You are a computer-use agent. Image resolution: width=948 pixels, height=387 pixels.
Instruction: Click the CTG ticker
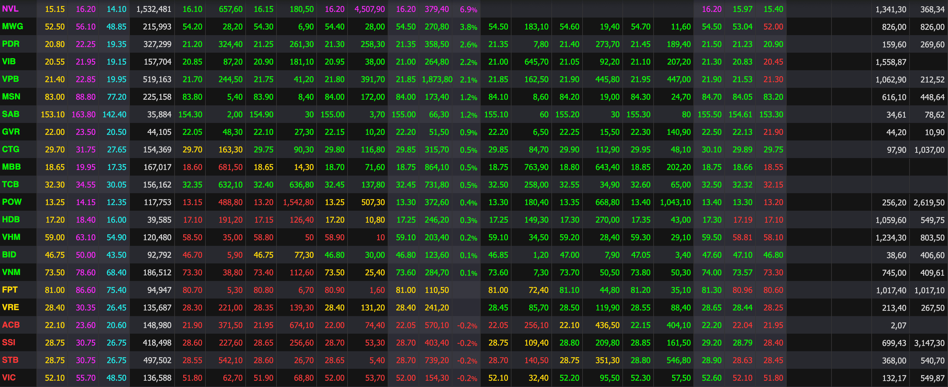[11, 149]
